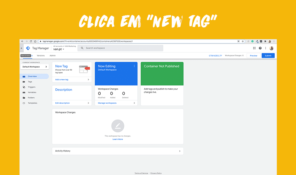Viewport: 296px width, 175px height.
Task: Click the Edit description chevron
Action: click(x=88, y=103)
